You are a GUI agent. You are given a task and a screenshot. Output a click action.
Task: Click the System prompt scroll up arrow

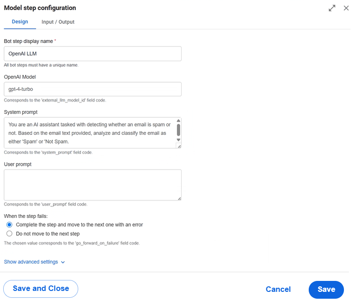(x=178, y=121)
